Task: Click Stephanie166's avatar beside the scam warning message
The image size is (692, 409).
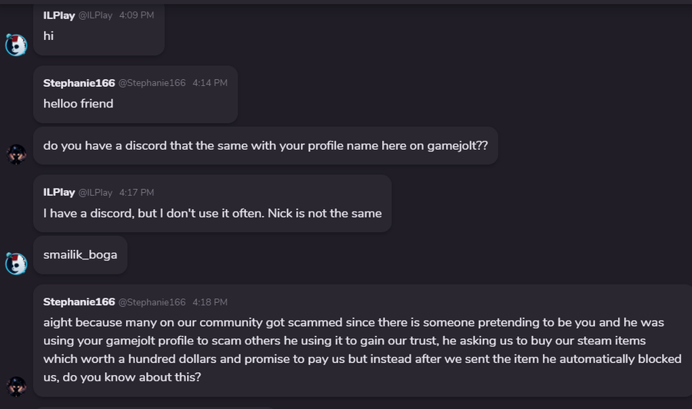Action: (x=16, y=384)
